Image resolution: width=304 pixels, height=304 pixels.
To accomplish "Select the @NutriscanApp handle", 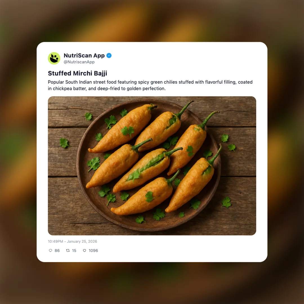I will pyautogui.click(x=80, y=62).
